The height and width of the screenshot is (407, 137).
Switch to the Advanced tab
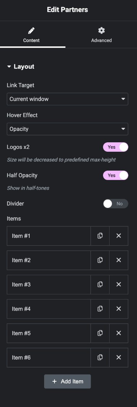point(101,35)
